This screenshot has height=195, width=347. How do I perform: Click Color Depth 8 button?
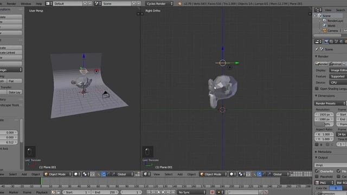pyautogui.click(x=336, y=188)
